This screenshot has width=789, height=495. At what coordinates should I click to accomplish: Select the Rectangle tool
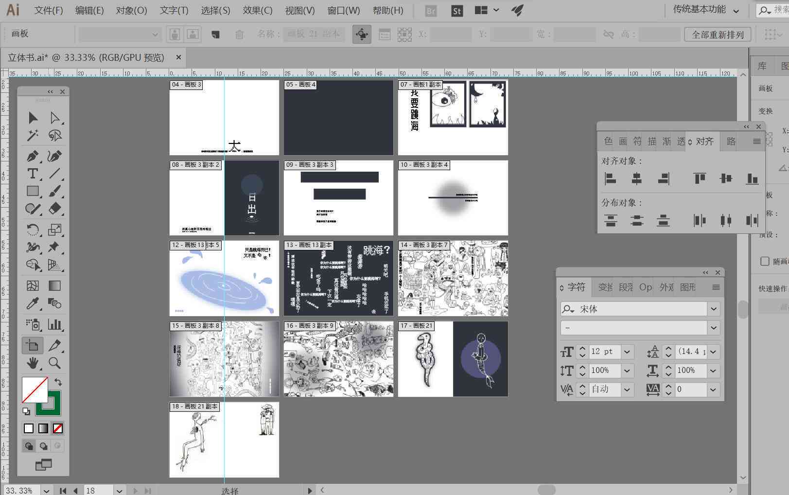tap(33, 191)
